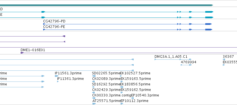This screenshot has width=237, height=105.
Task: Click the EP10112.3prime arrow marker
Action: point(122,104)
